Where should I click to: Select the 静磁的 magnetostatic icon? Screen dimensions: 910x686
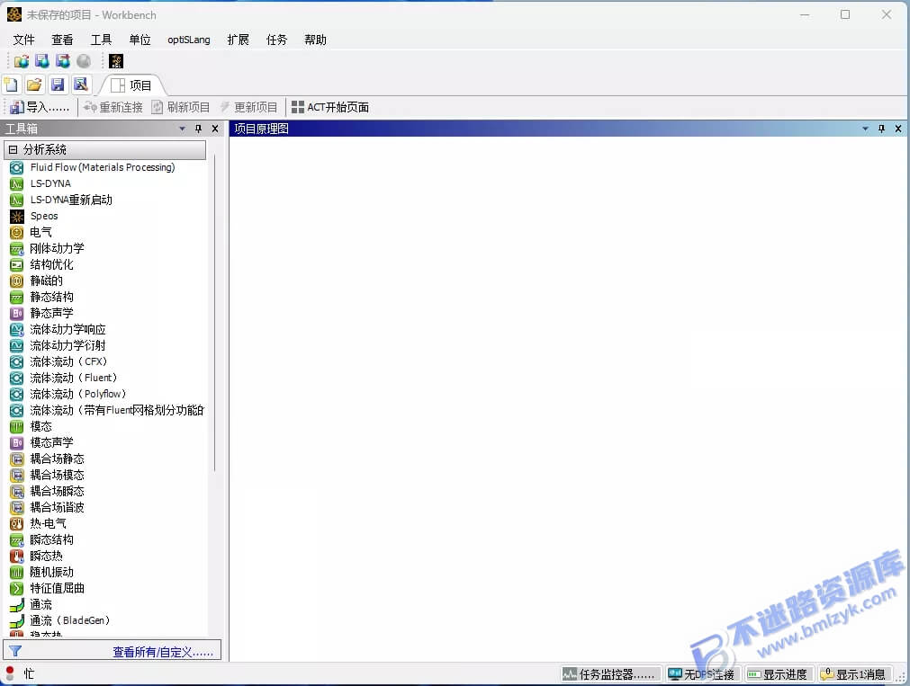[x=17, y=281]
